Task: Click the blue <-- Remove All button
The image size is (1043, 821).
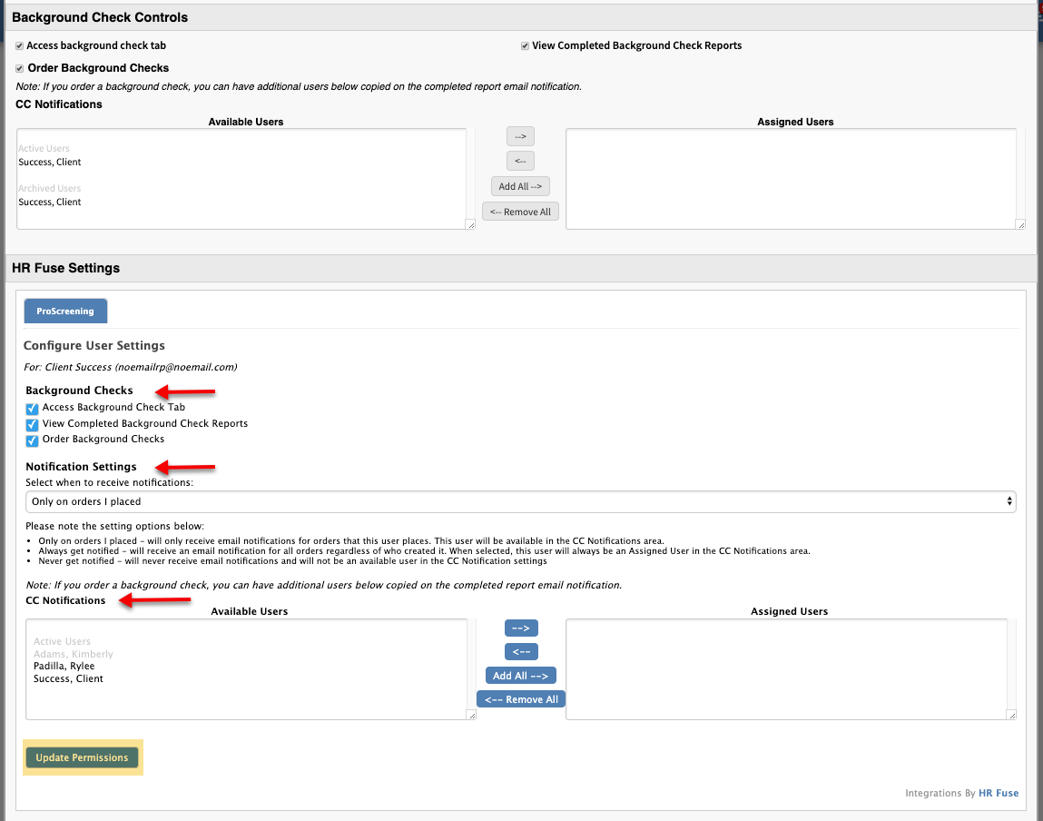Action: 520,698
